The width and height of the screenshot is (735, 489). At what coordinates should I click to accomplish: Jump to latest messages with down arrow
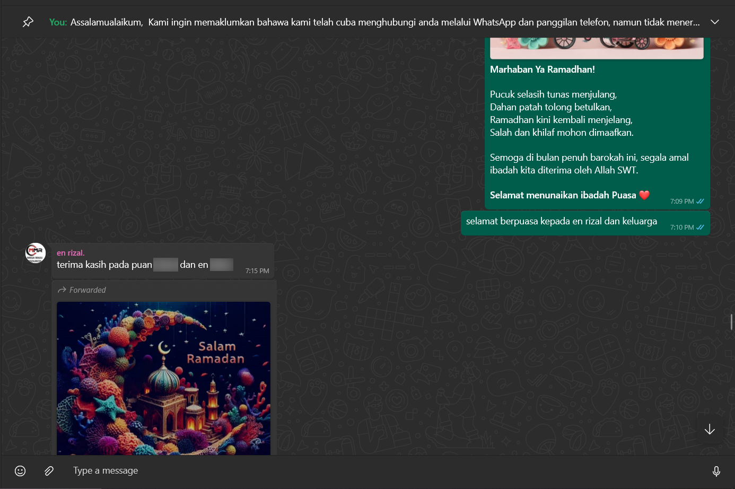(710, 429)
